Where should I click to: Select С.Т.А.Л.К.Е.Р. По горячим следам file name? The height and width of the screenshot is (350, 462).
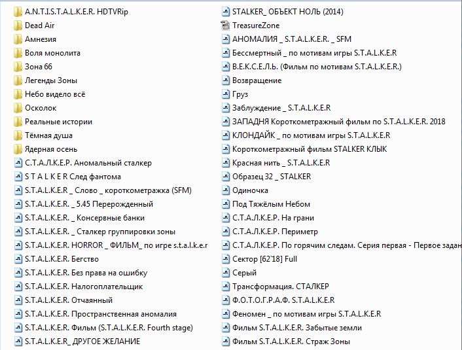coord(347,245)
